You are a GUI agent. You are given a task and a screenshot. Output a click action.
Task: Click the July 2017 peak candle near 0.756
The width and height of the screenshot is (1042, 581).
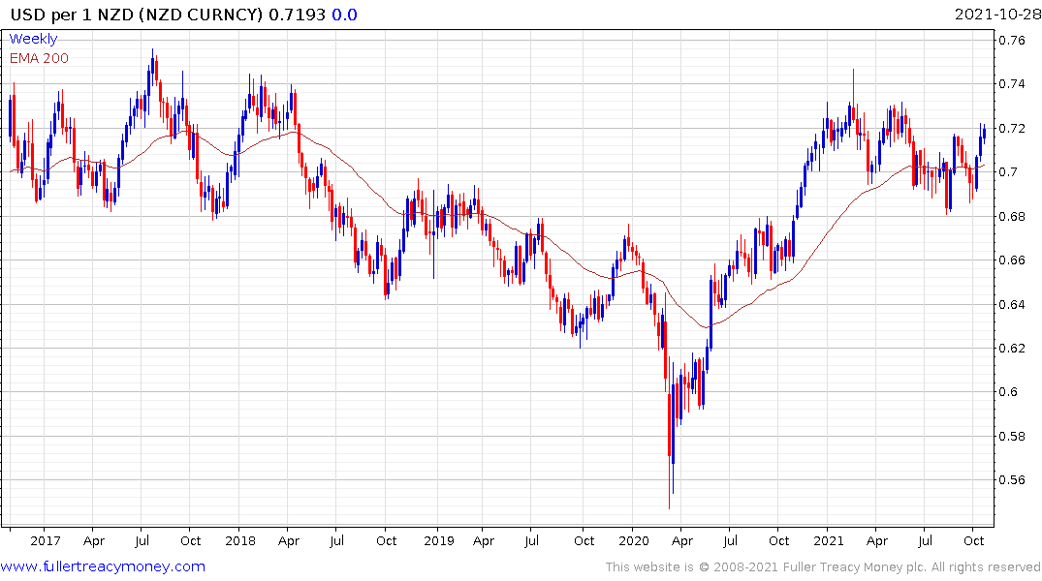[152, 67]
